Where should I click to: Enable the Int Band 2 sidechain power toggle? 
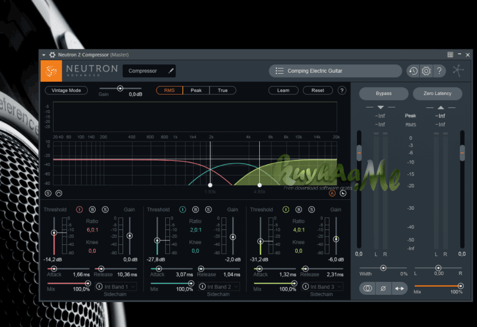tap(202, 287)
